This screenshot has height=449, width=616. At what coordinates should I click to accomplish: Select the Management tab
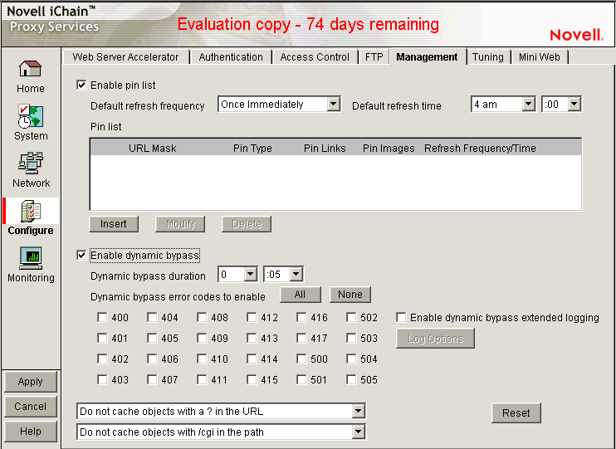click(x=427, y=57)
